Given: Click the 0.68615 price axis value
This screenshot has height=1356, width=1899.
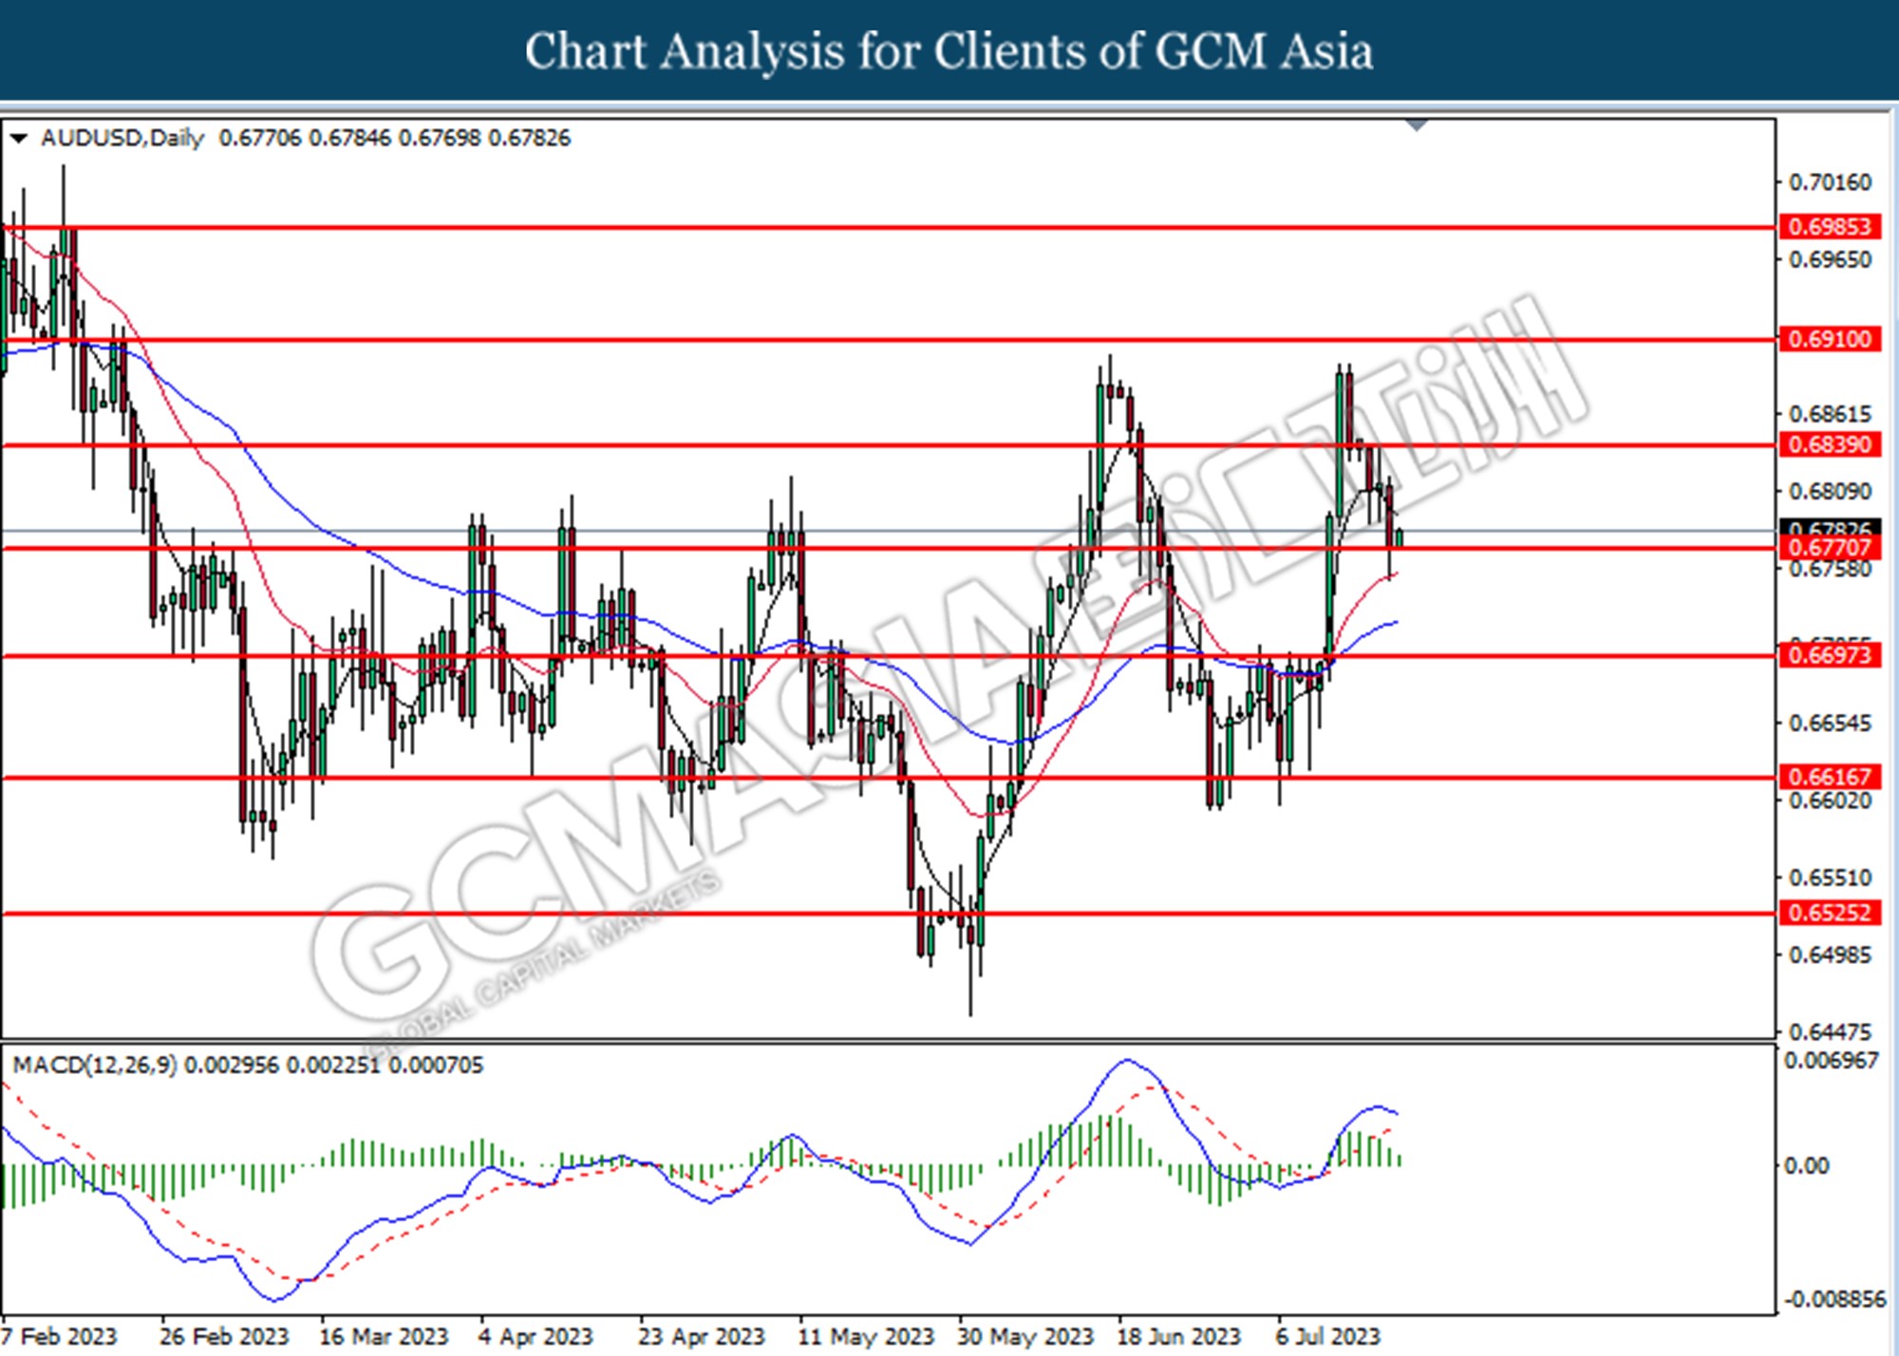Looking at the screenshot, I should click(x=1830, y=414).
